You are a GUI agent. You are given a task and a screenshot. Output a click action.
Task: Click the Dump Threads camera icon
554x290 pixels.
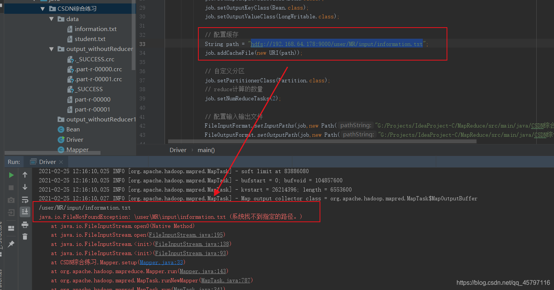pyautogui.click(x=11, y=200)
